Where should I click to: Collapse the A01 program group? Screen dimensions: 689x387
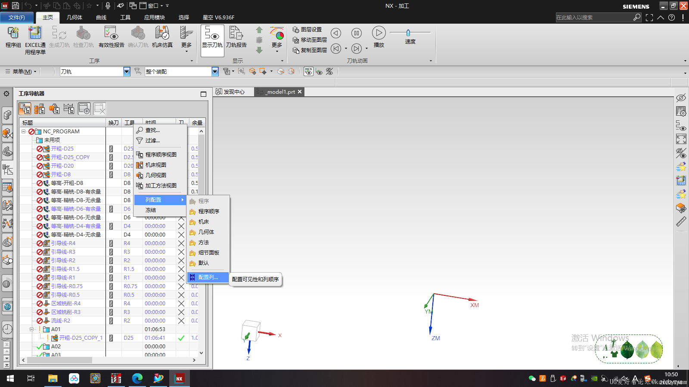click(x=31, y=329)
